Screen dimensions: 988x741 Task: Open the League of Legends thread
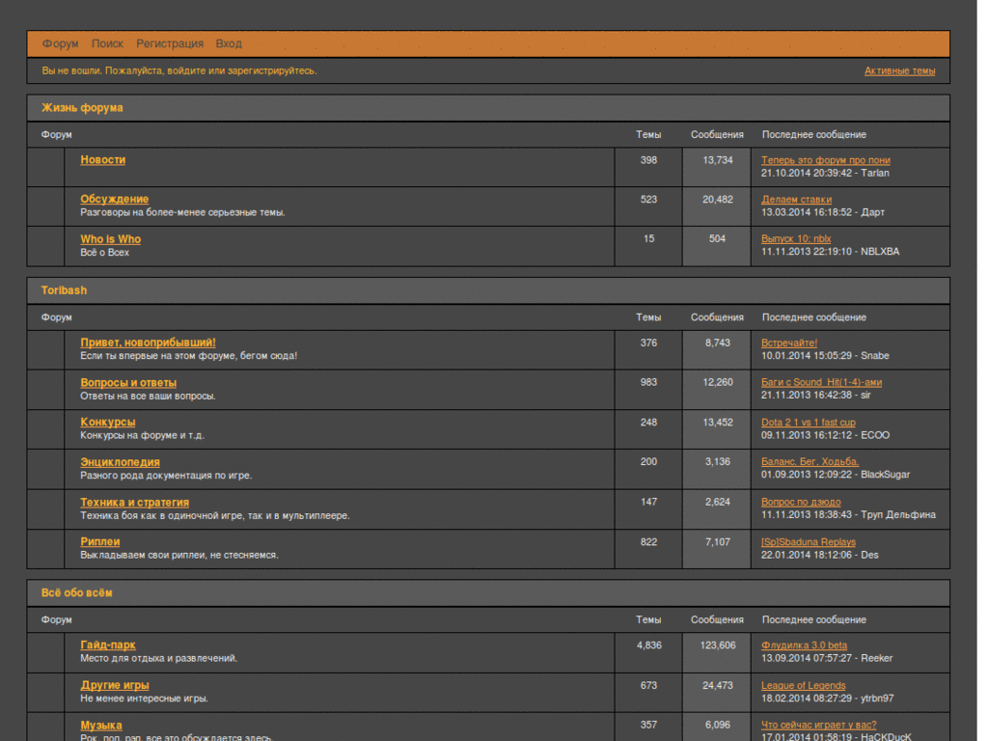pos(803,685)
